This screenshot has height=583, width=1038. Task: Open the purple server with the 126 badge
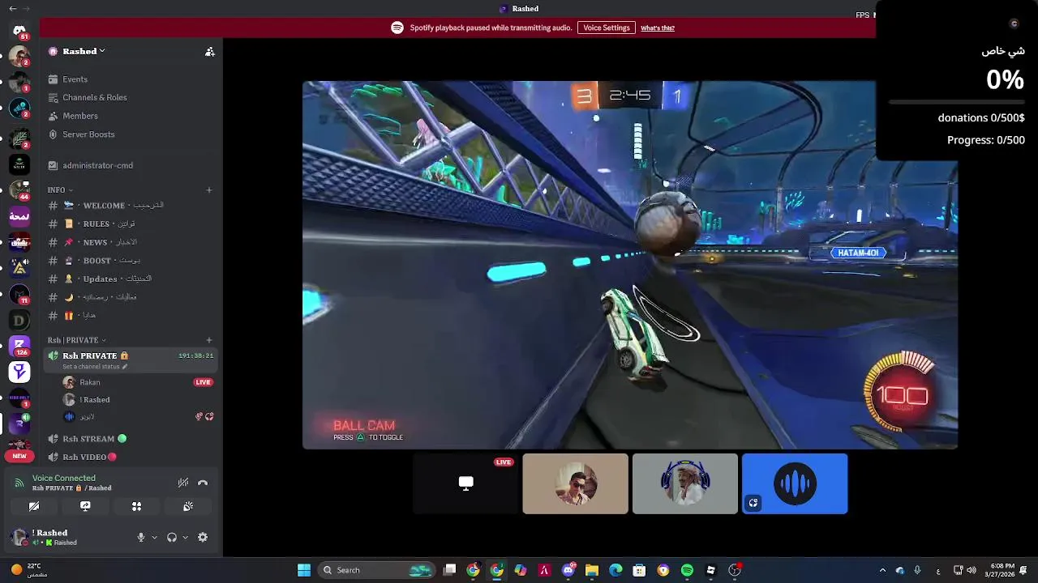(19, 347)
